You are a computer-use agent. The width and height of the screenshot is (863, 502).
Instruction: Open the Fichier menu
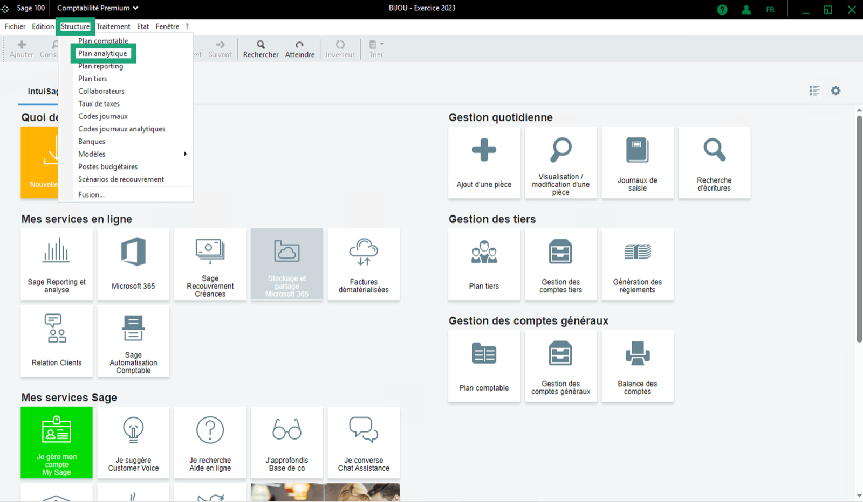pyautogui.click(x=15, y=26)
